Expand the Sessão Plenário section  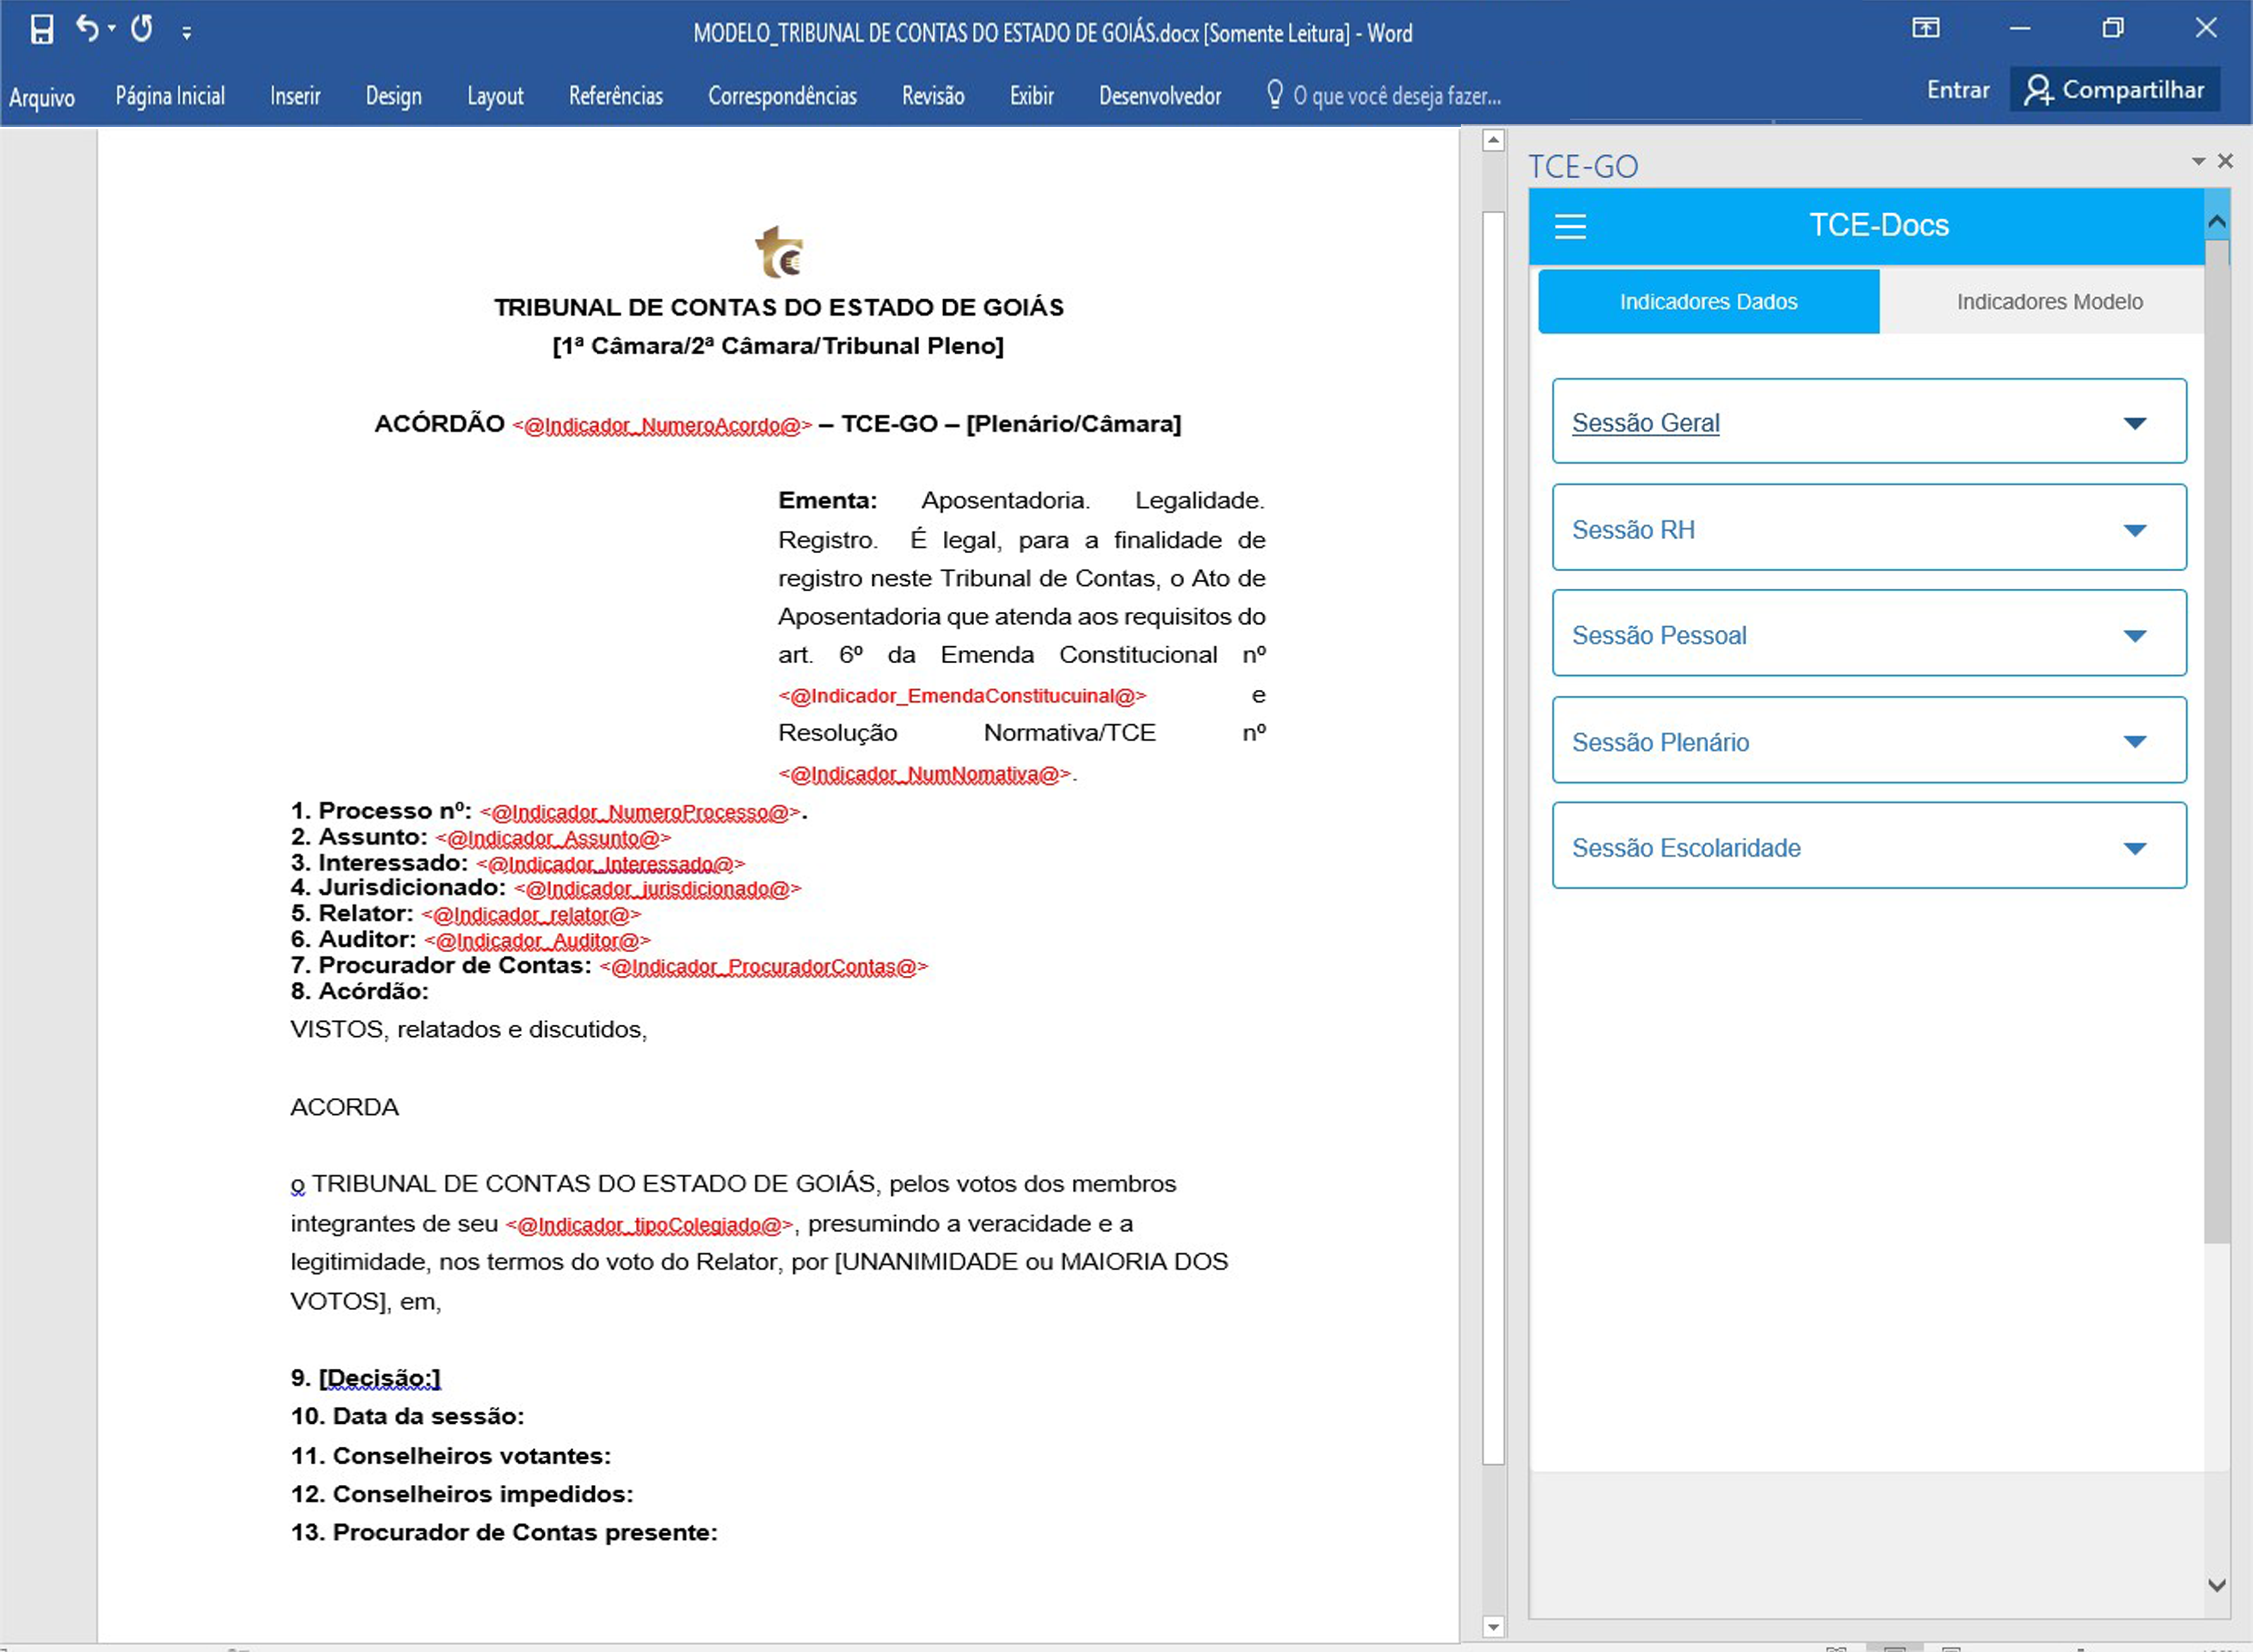(2134, 742)
